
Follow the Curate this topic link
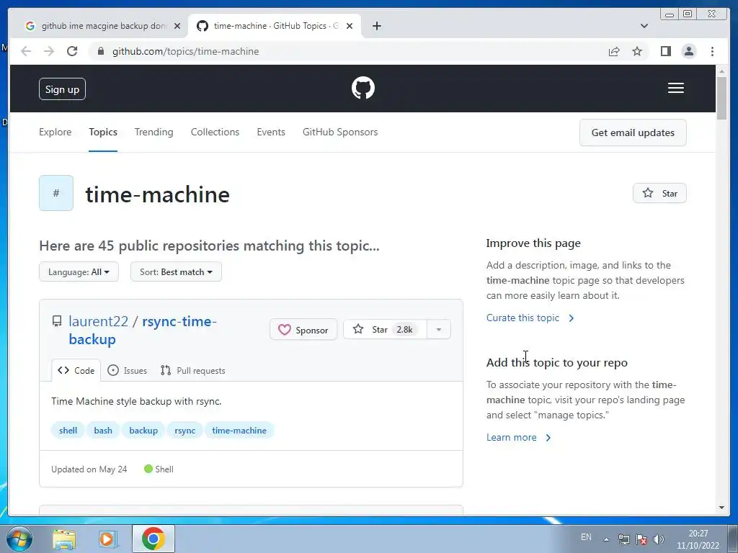coord(530,318)
